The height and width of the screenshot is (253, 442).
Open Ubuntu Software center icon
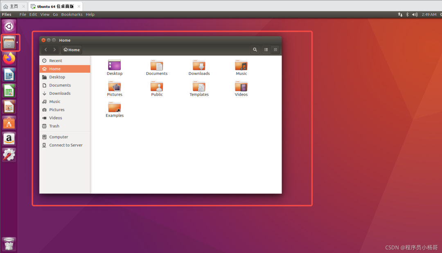point(9,123)
